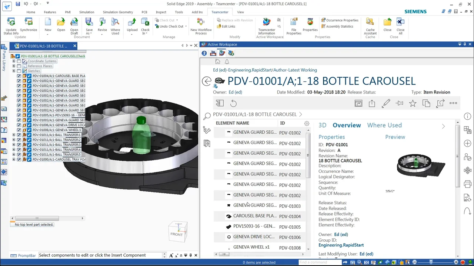Expand the BALL TRANSFER:1 tree node
Image resolution: width=474 pixels, height=266 pixels.
click(x=14, y=135)
